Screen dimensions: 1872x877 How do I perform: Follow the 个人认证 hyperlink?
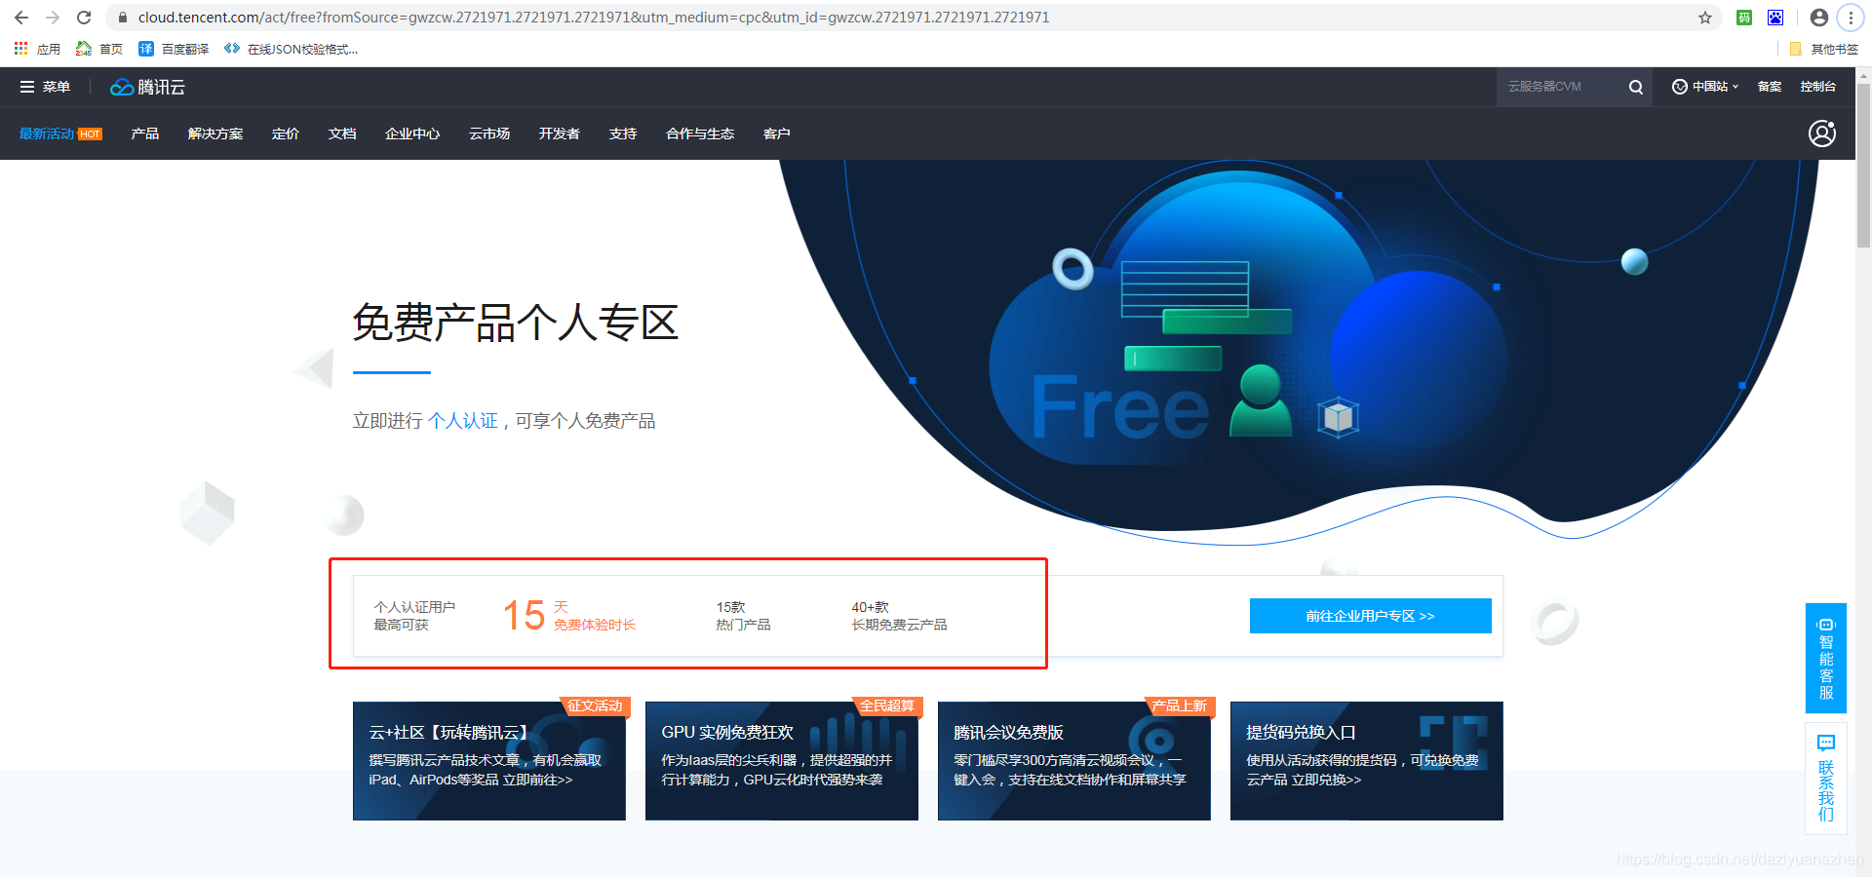coord(463,421)
